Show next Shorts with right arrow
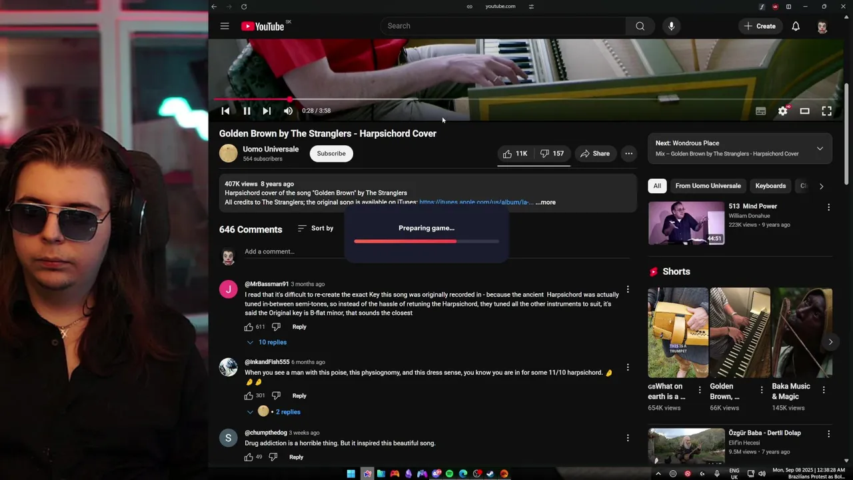The height and width of the screenshot is (480, 853). coord(830,342)
